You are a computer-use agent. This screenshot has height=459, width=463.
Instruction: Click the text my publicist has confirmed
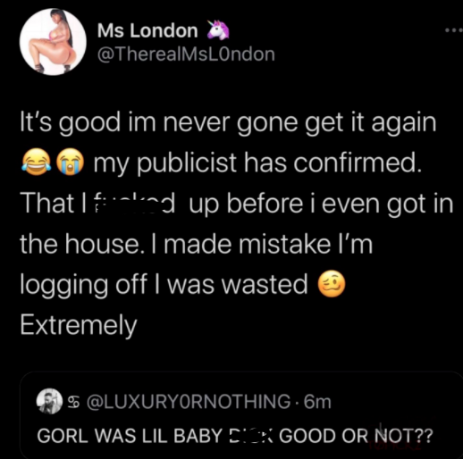click(258, 163)
